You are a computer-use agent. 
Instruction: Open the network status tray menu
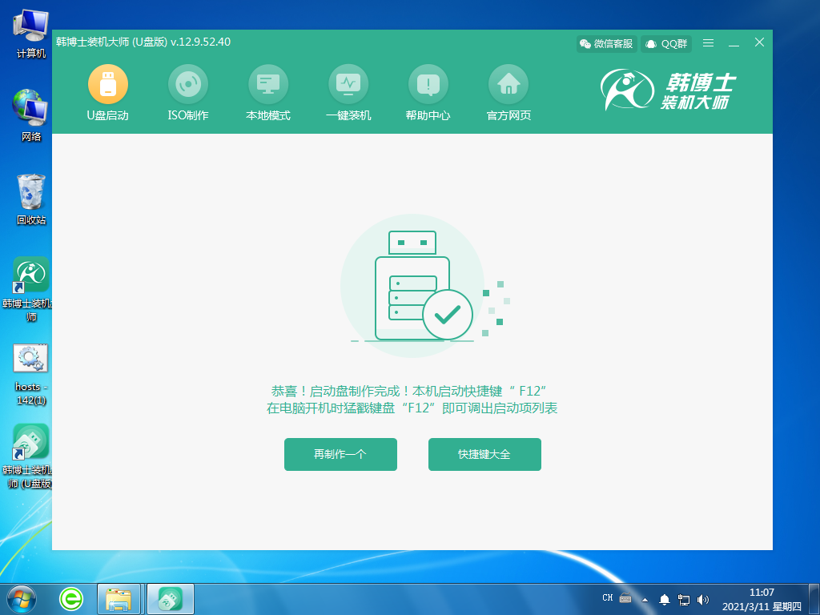coord(685,599)
